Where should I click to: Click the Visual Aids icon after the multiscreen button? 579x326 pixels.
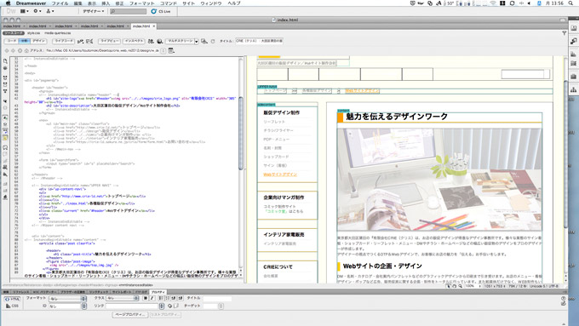(x=204, y=42)
